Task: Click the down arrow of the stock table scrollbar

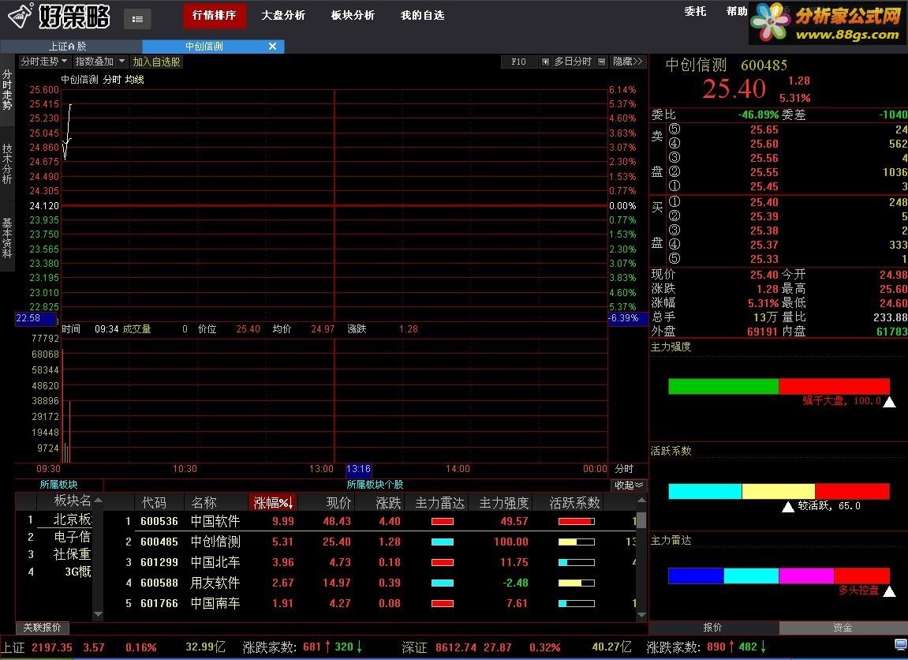Action: coord(641,614)
